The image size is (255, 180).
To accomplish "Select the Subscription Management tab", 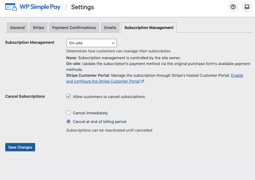I will click(x=149, y=27).
